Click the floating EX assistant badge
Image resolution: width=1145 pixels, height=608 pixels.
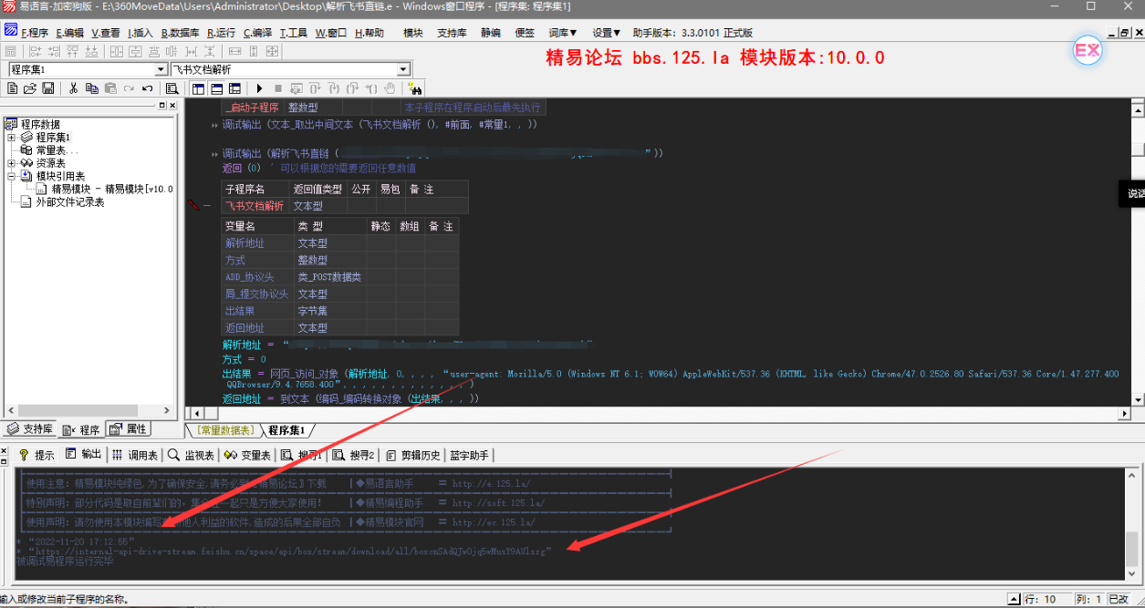tap(1088, 51)
